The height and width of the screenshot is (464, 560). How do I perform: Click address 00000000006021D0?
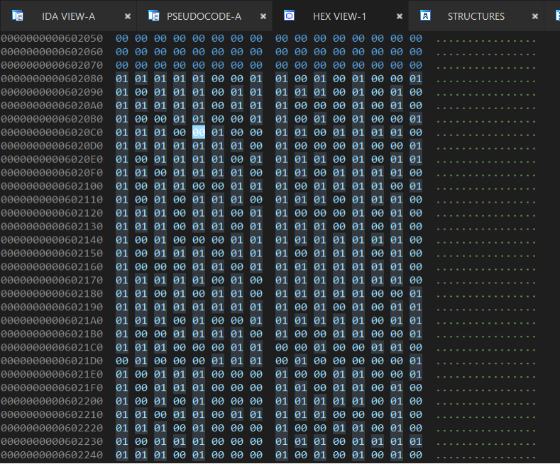point(52,361)
